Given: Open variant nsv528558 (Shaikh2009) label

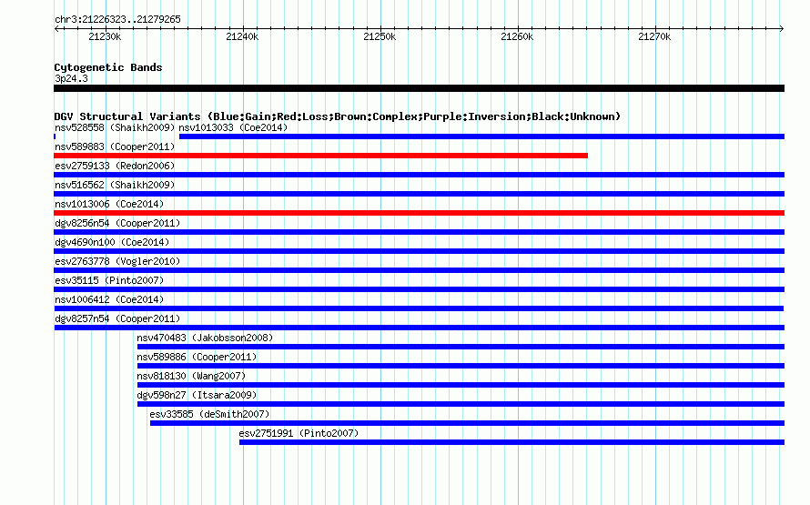Looking at the screenshot, I should pyautogui.click(x=115, y=127).
